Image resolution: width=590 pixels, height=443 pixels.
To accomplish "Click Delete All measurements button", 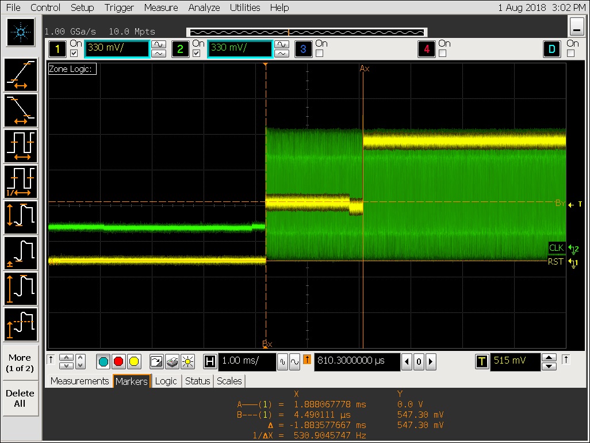I will [20, 398].
